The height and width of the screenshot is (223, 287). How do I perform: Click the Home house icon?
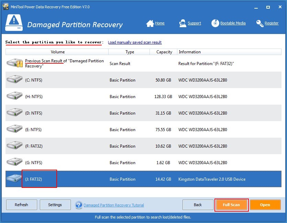[150, 23]
